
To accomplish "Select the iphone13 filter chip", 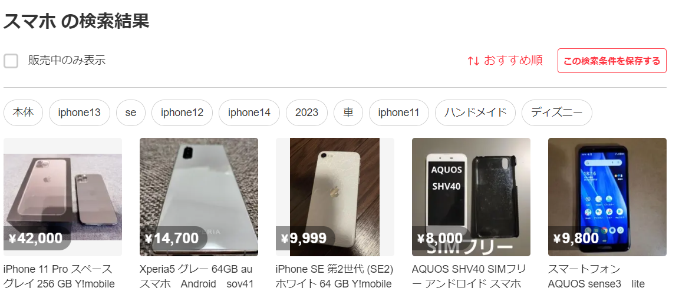I will 79,113.
